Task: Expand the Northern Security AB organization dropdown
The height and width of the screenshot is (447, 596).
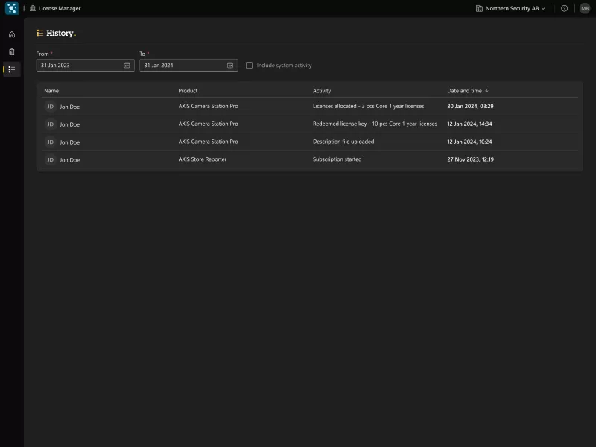Action: pos(510,8)
